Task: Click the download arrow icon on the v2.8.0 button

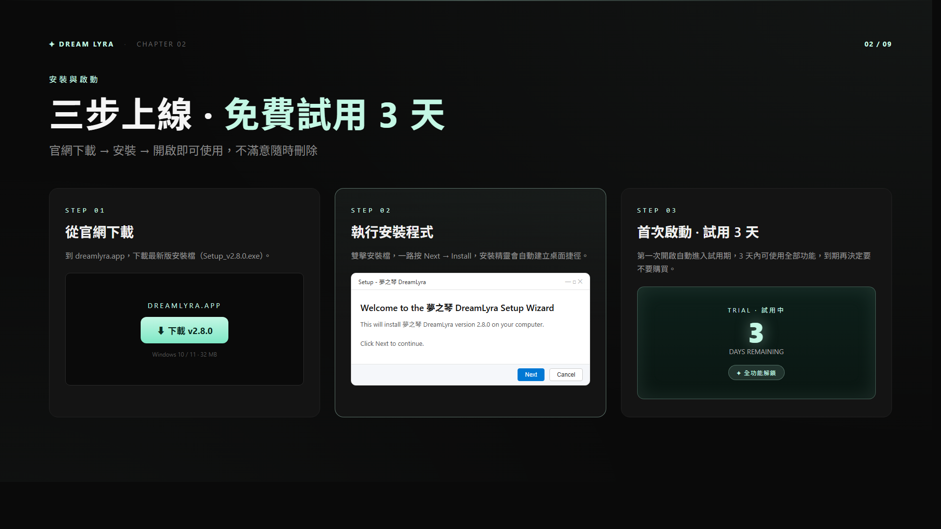Action: click(161, 331)
